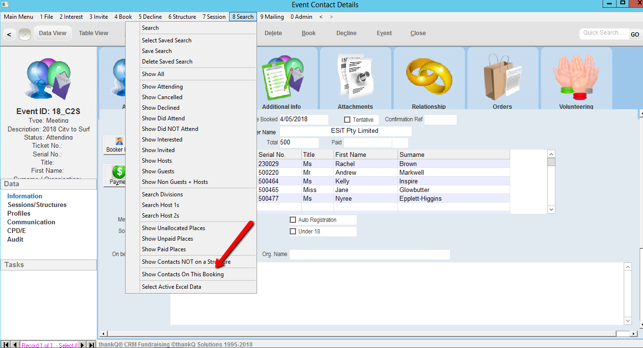Image resolution: width=643 pixels, height=348 pixels.
Task: Jump to last record in navigator
Action: [91, 345]
